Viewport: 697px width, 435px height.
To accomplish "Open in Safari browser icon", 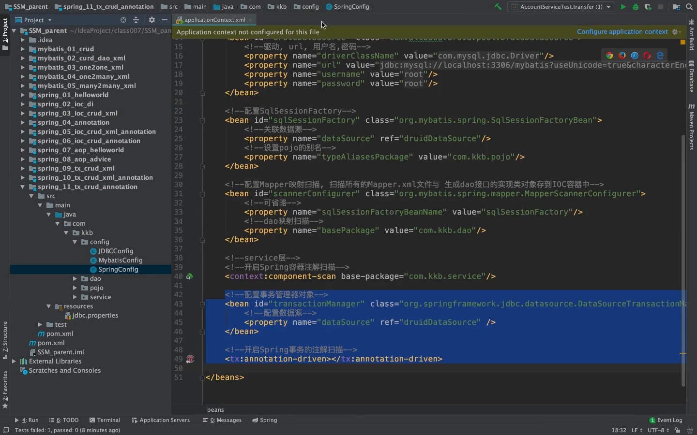I will pyautogui.click(x=635, y=56).
